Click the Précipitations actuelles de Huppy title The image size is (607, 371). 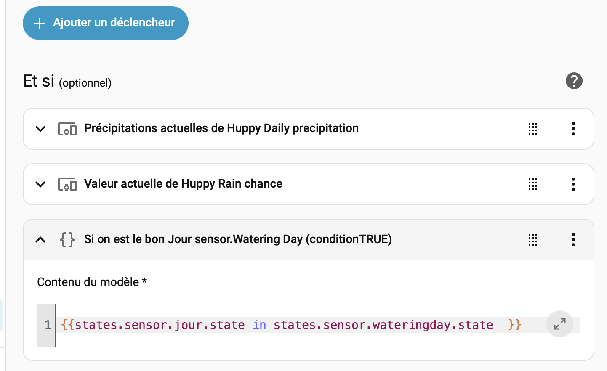[221, 128]
